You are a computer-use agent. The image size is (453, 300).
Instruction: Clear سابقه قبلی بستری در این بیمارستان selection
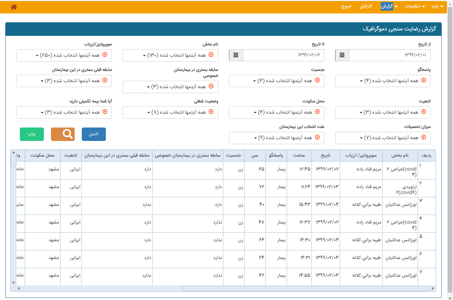tap(105, 80)
